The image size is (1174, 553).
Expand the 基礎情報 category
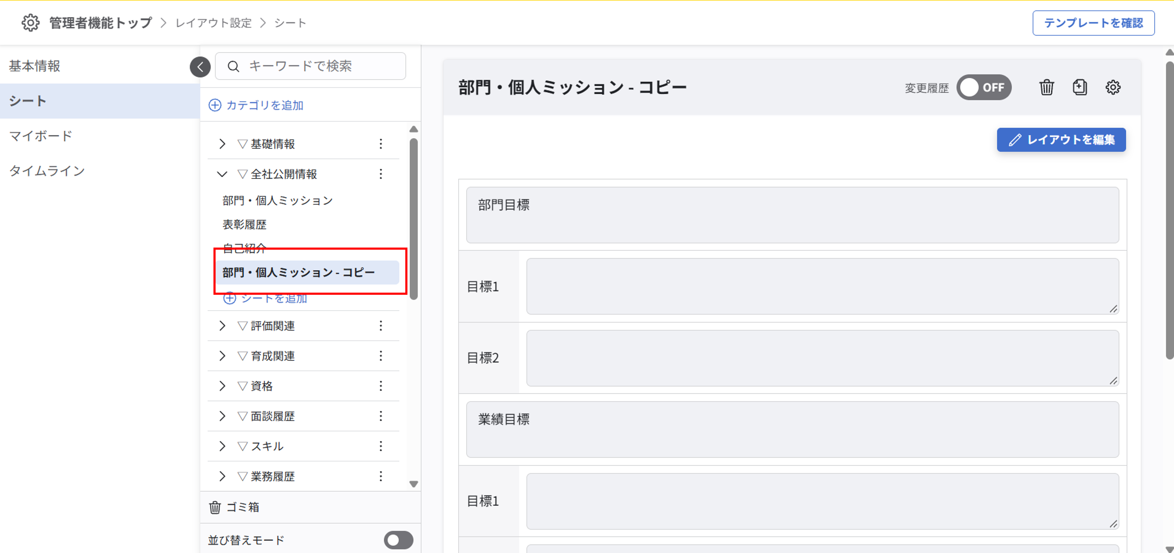(x=222, y=144)
